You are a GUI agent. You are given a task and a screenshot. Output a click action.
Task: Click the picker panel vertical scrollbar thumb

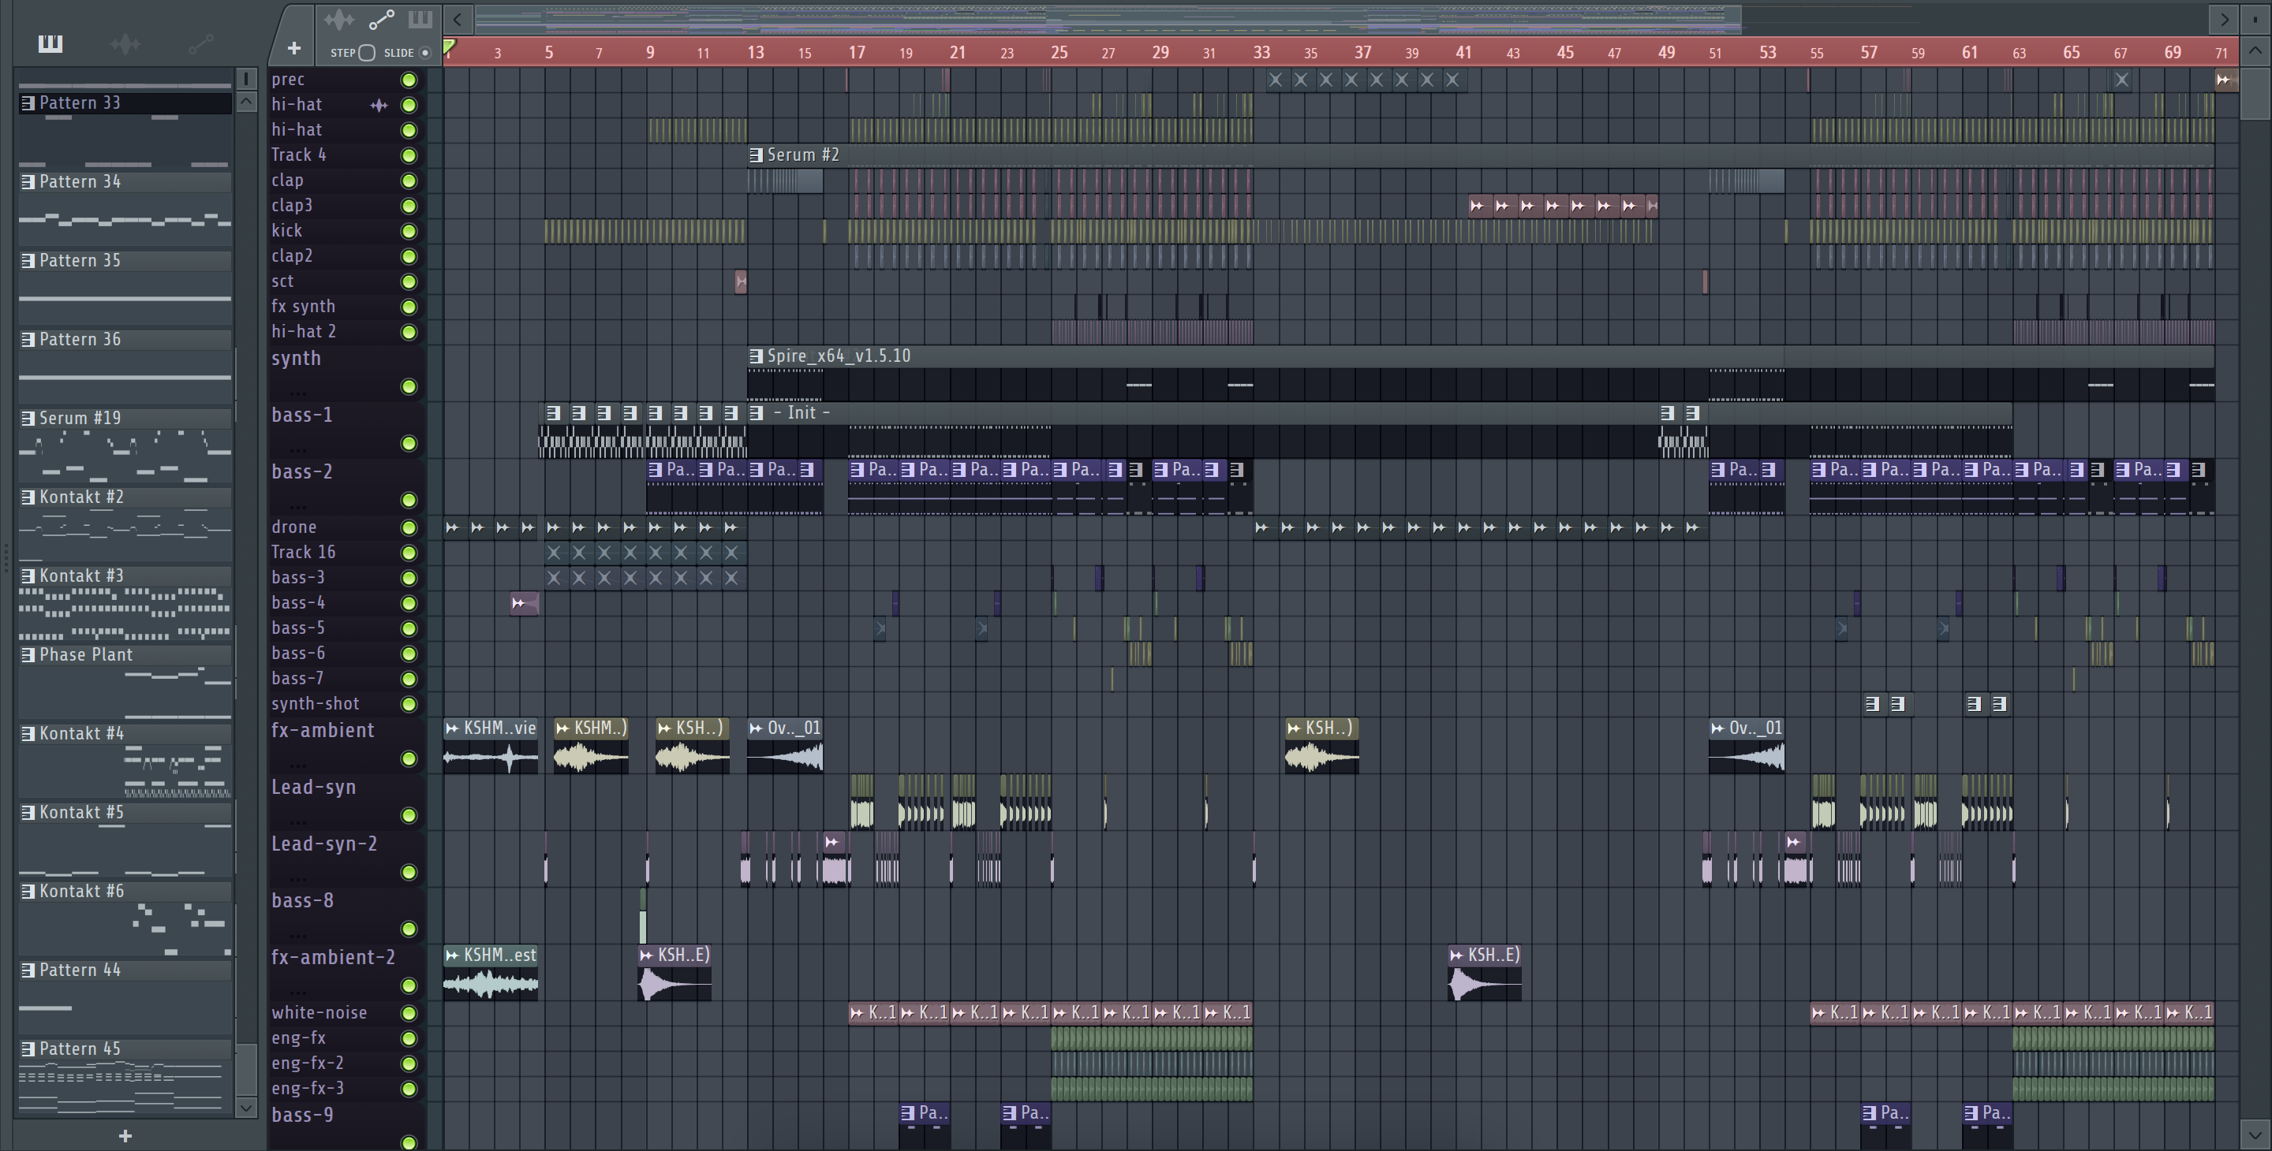(x=246, y=1068)
